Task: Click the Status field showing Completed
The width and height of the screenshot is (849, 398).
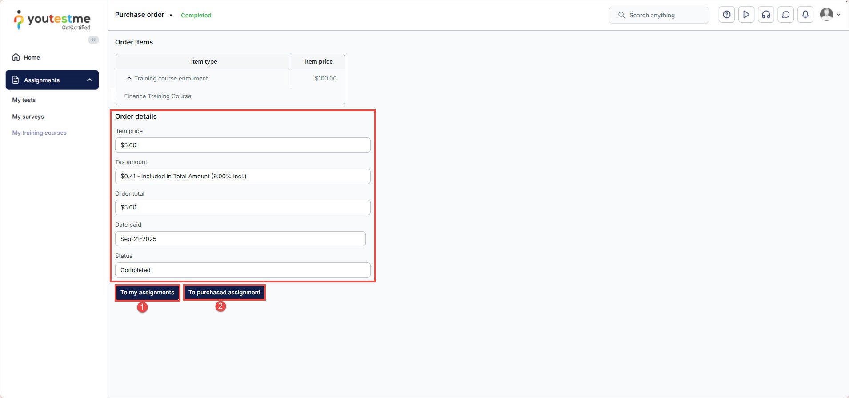Action: (x=243, y=270)
